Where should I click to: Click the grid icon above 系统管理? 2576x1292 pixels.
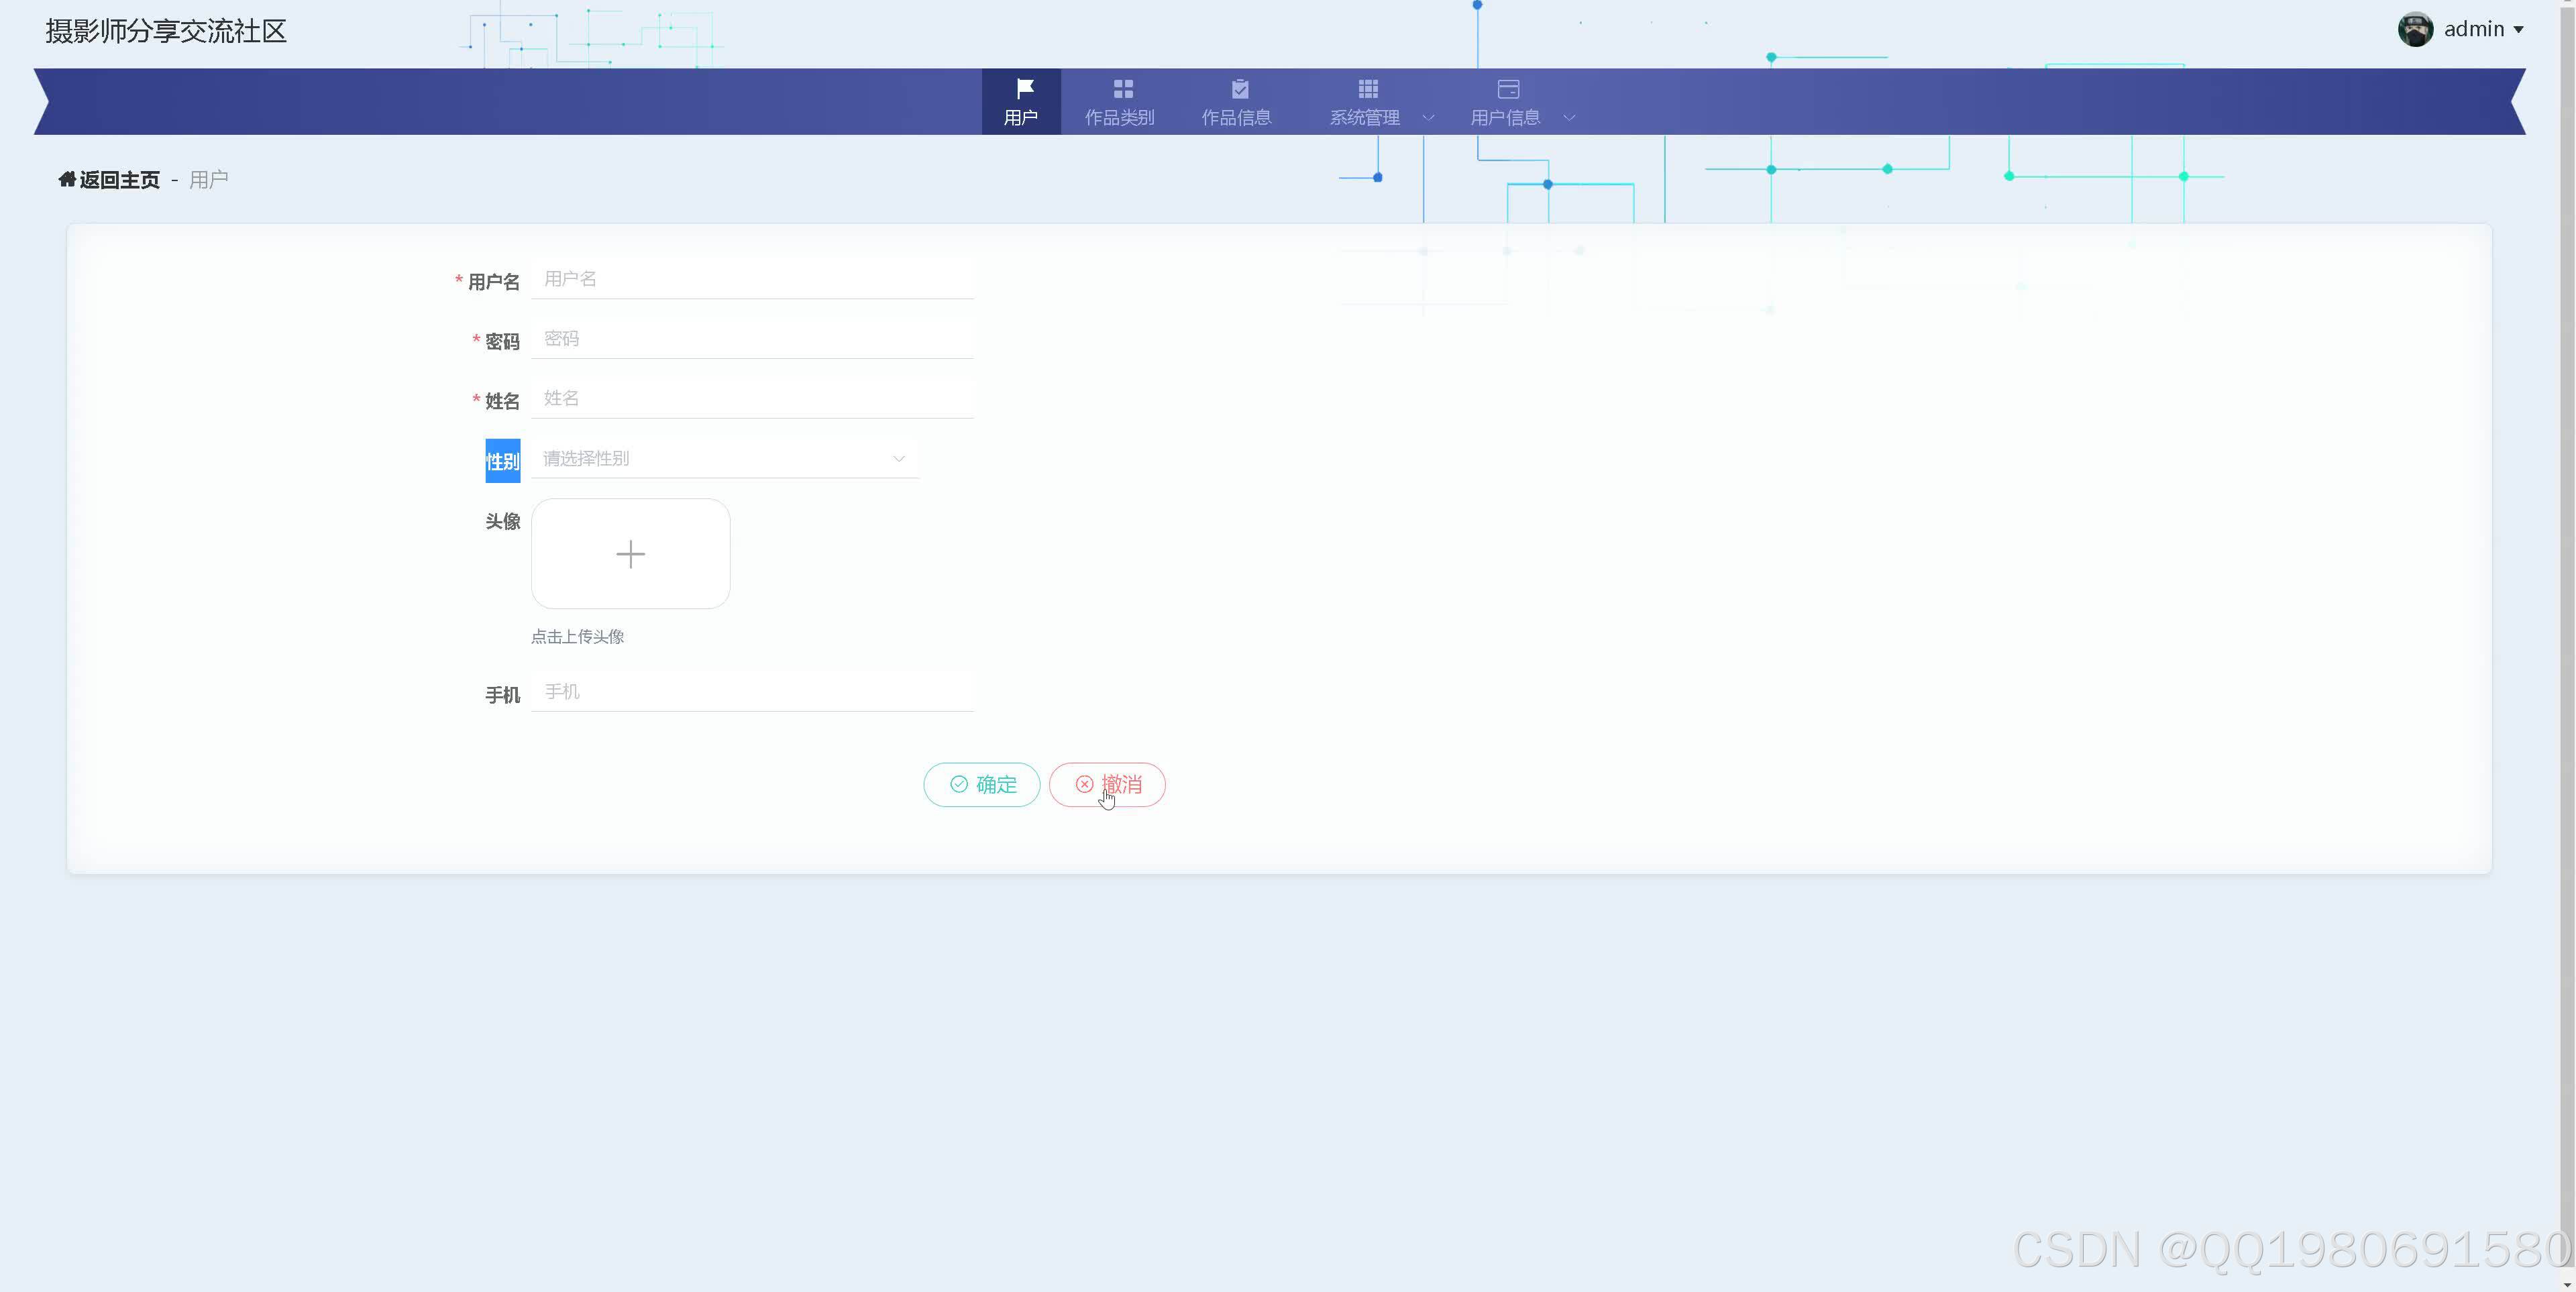[1367, 88]
